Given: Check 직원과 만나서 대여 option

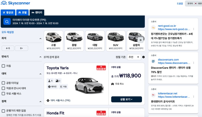Looking at the screenshot, I should click(x=3, y=88).
